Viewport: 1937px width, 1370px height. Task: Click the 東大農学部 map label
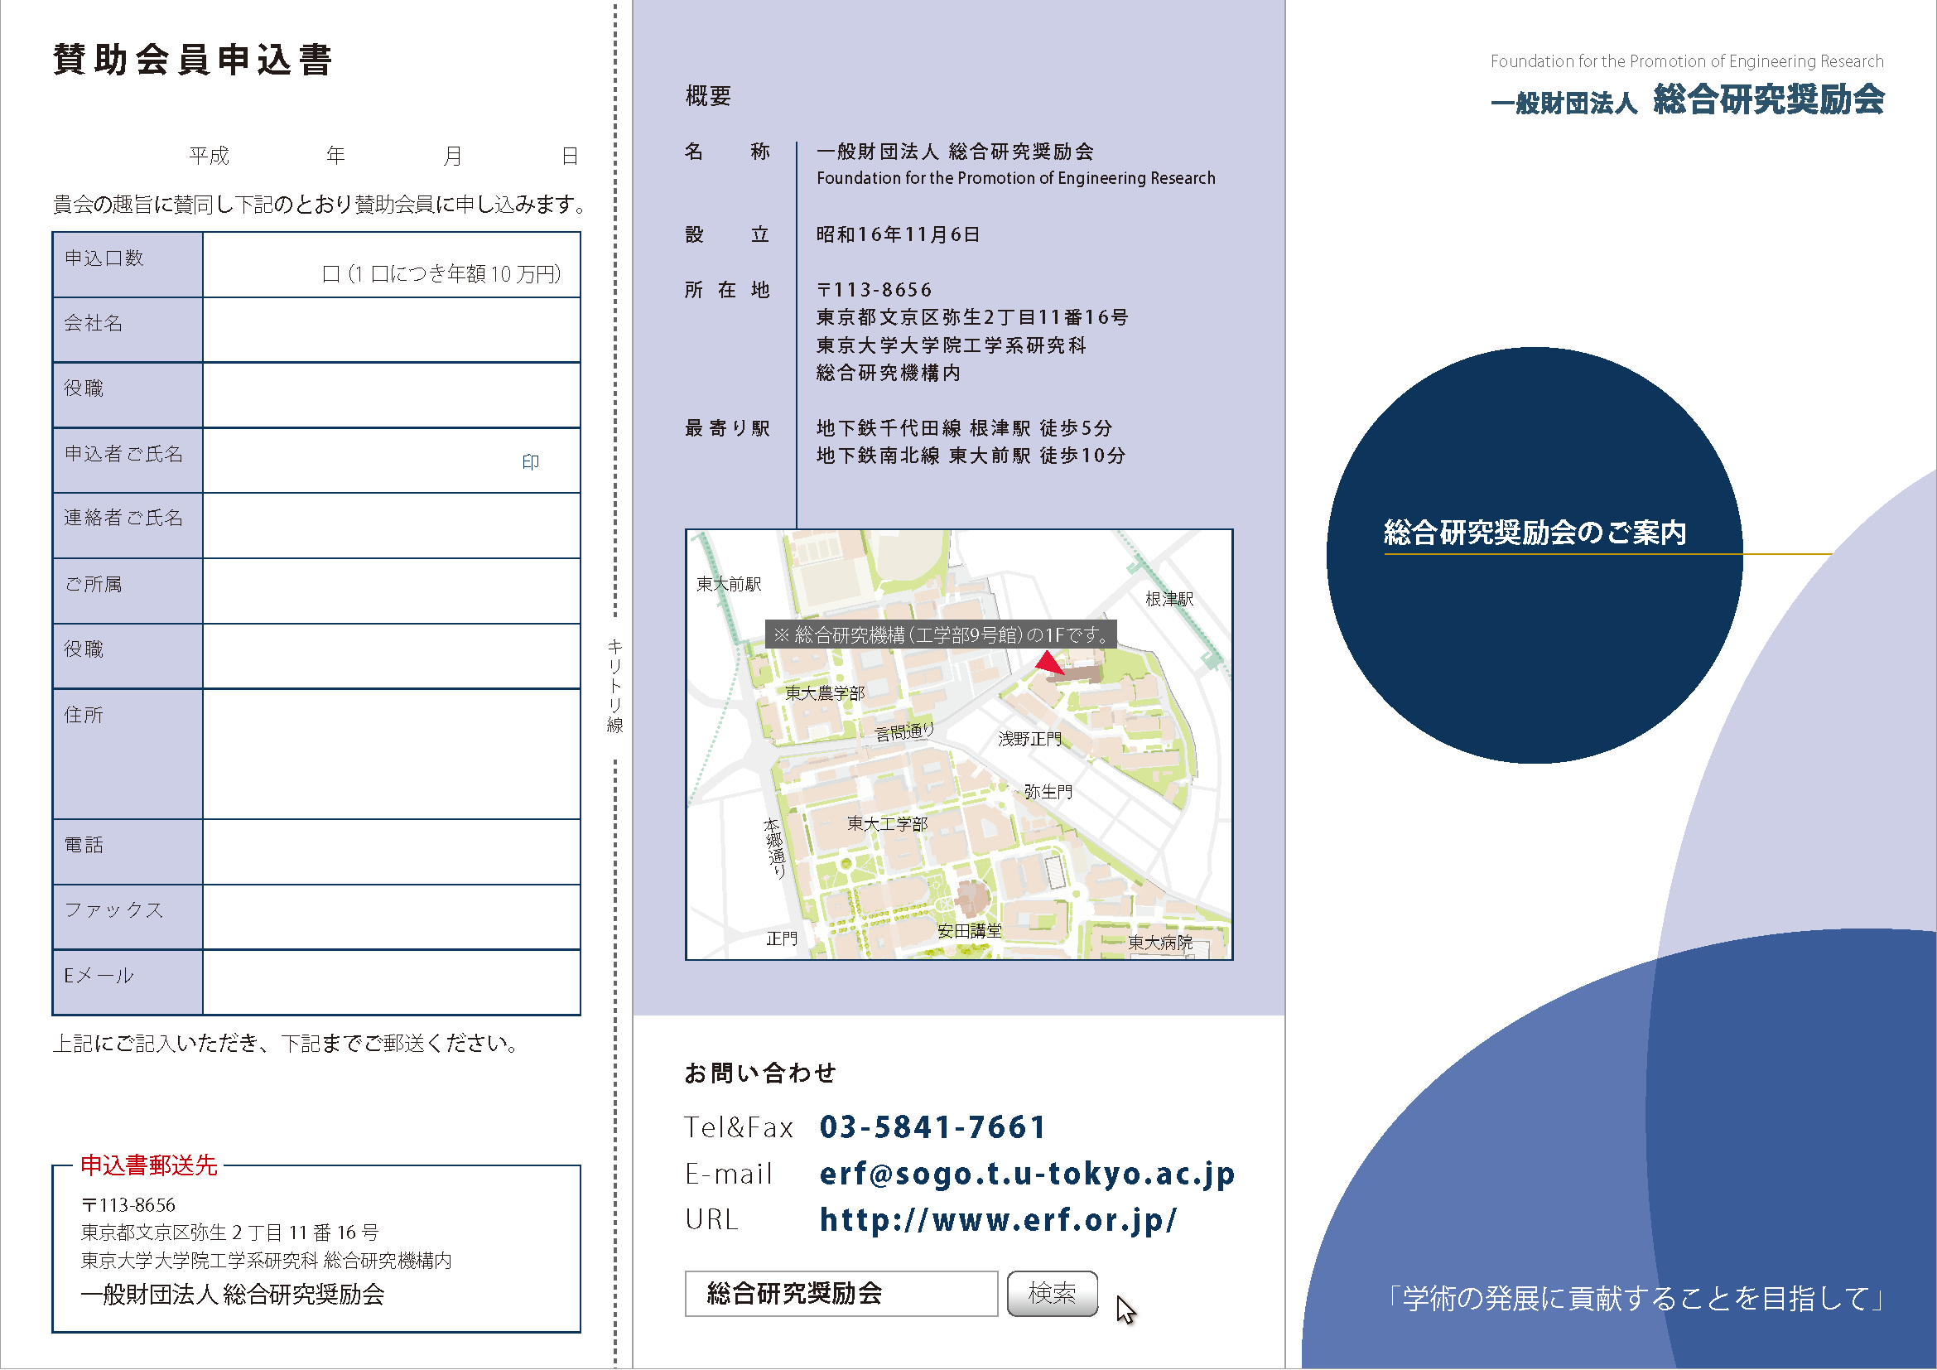coord(825,692)
